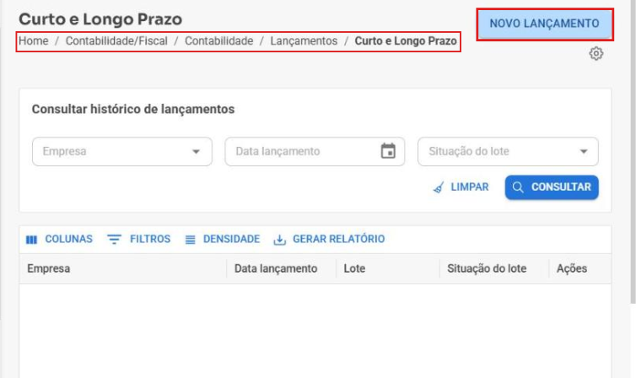Click the CONSULTAR button

click(552, 187)
